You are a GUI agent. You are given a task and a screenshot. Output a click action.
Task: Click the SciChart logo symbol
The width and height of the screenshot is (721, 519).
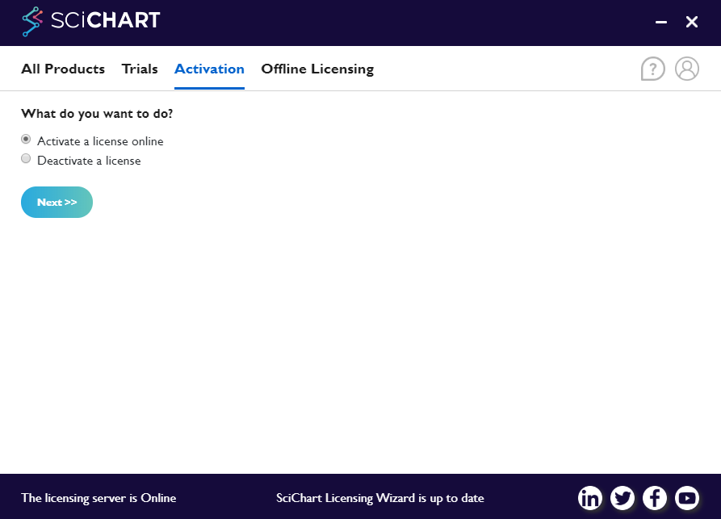31,21
